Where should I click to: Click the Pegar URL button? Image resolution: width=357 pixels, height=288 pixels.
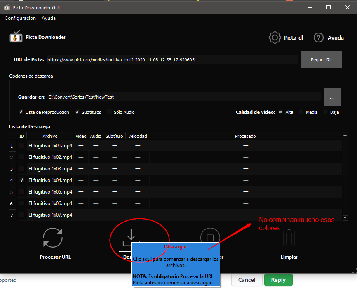pyautogui.click(x=321, y=59)
